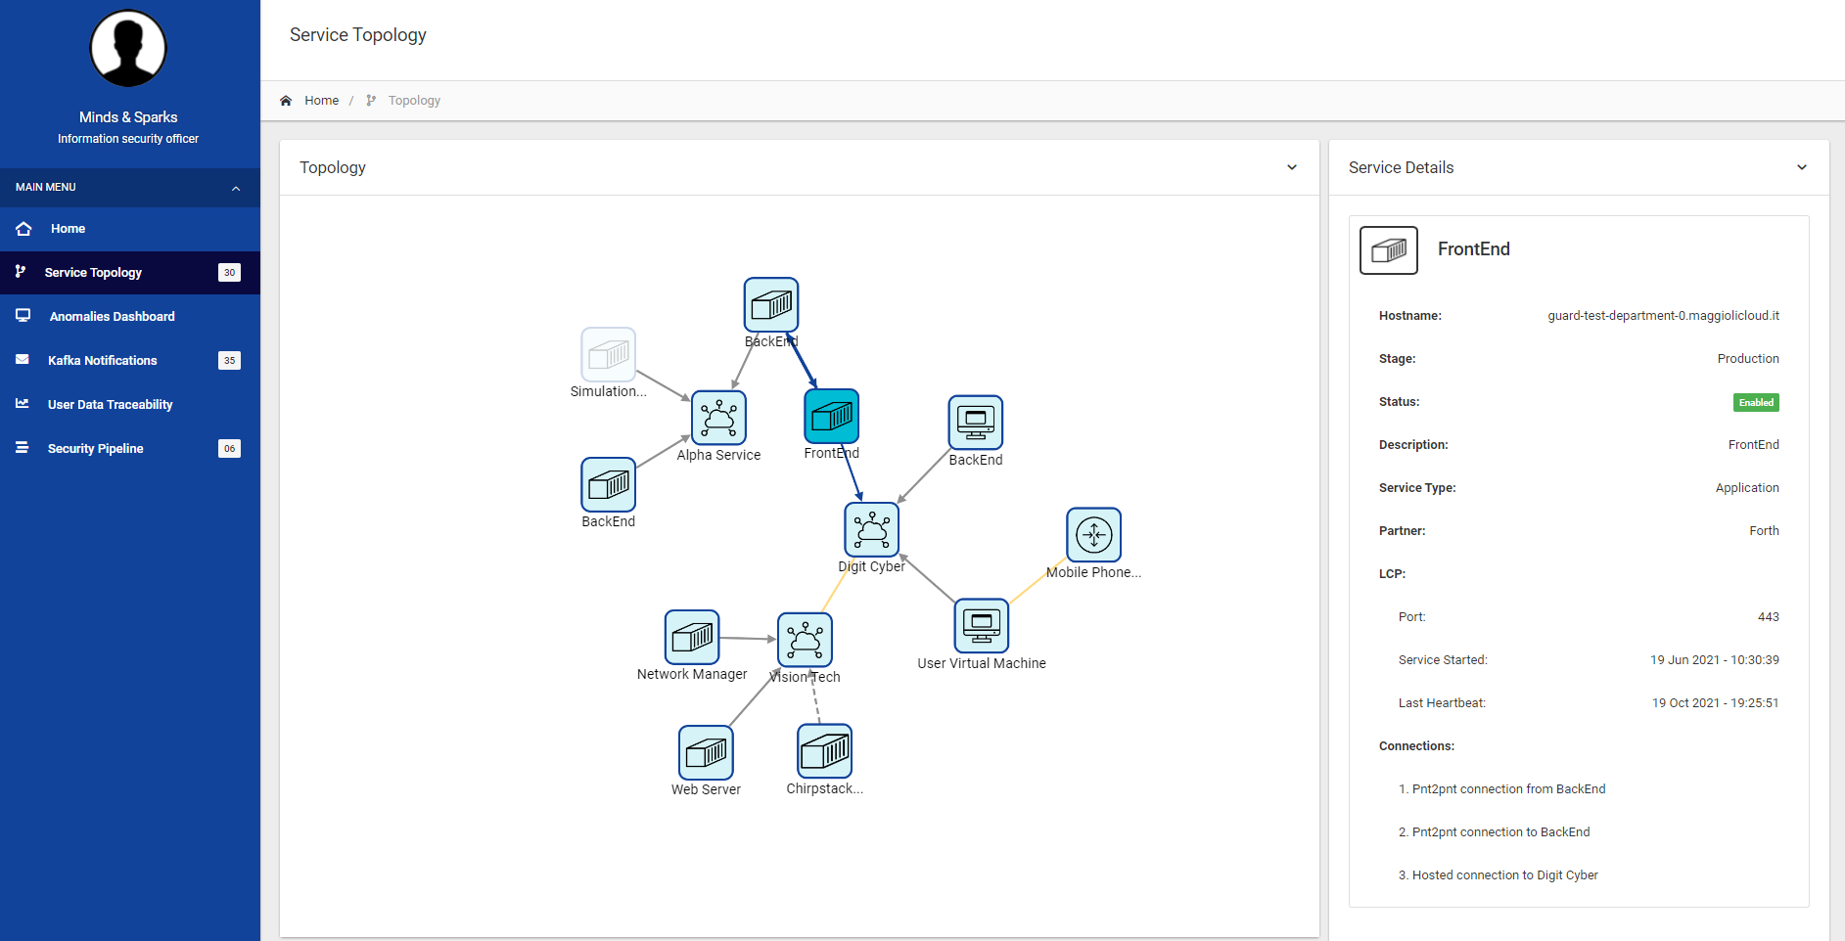Select the Chirpstack container node
The width and height of the screenshot is (1845, 941).
(825, 751)
